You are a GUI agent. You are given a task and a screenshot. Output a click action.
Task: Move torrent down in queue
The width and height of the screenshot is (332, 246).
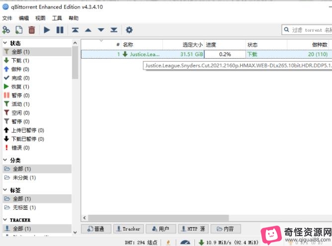click(x=101, y=30)
